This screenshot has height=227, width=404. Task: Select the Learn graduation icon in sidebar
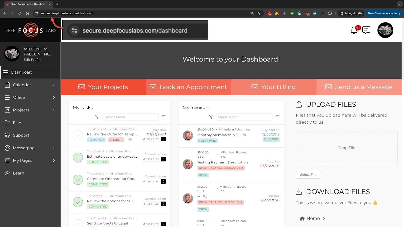pos(7,173)
